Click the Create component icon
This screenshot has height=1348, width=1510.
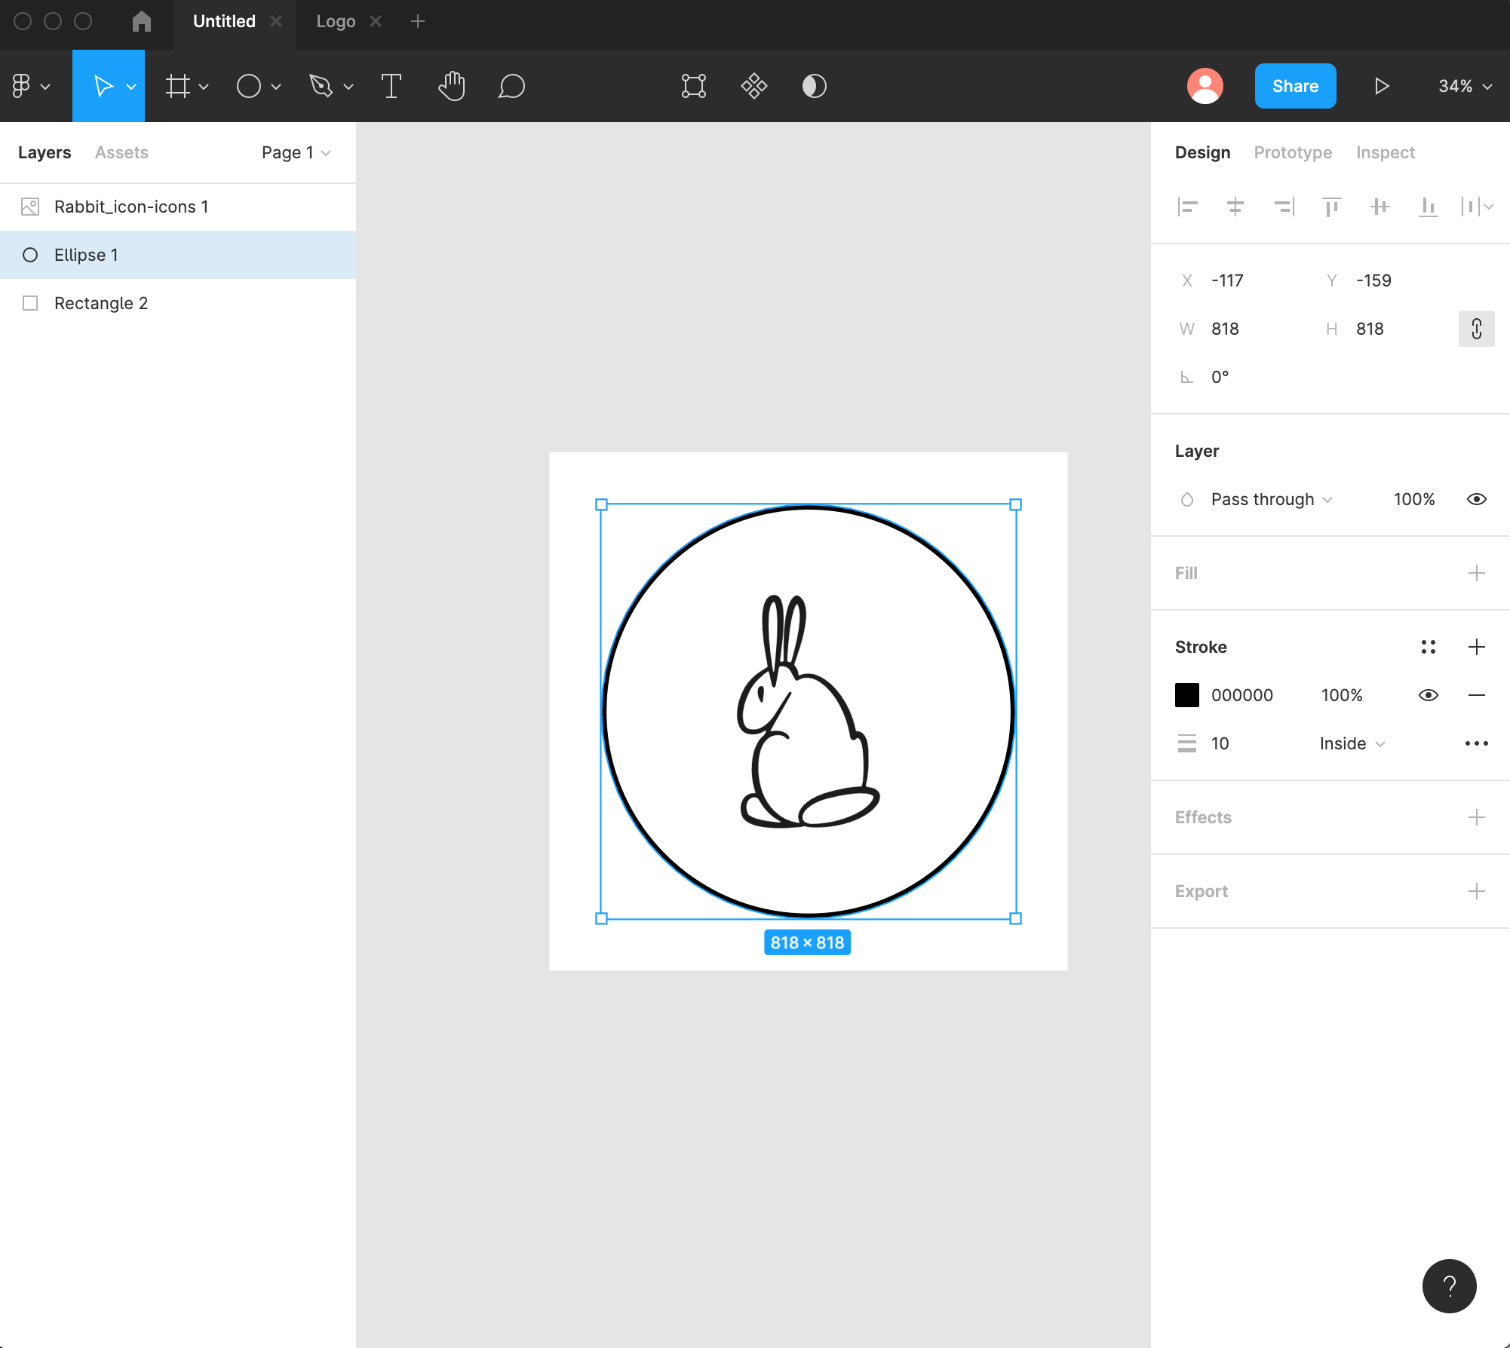click(x=753, y=86)
